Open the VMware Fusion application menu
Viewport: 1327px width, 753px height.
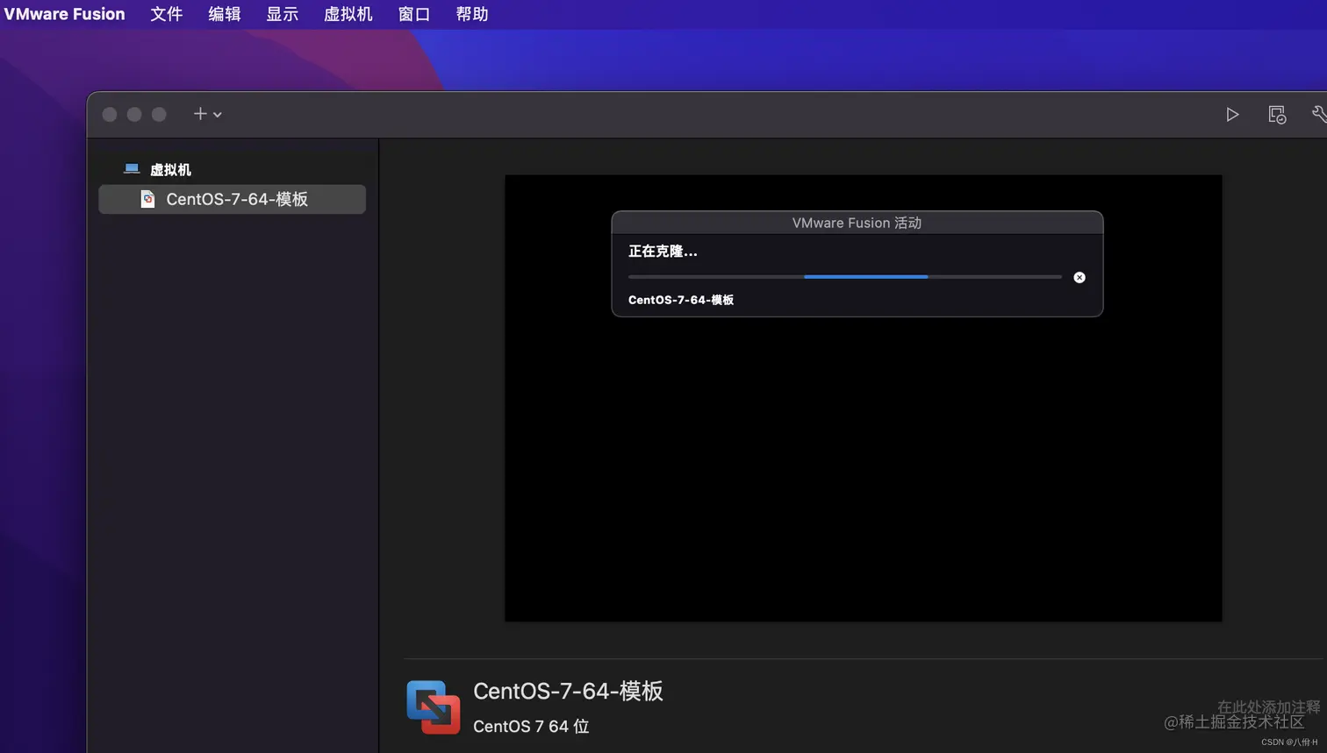pos(64,14)
